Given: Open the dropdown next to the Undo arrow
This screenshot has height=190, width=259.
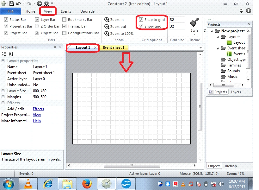Looking at the screenshot, I should pos(24,3).
